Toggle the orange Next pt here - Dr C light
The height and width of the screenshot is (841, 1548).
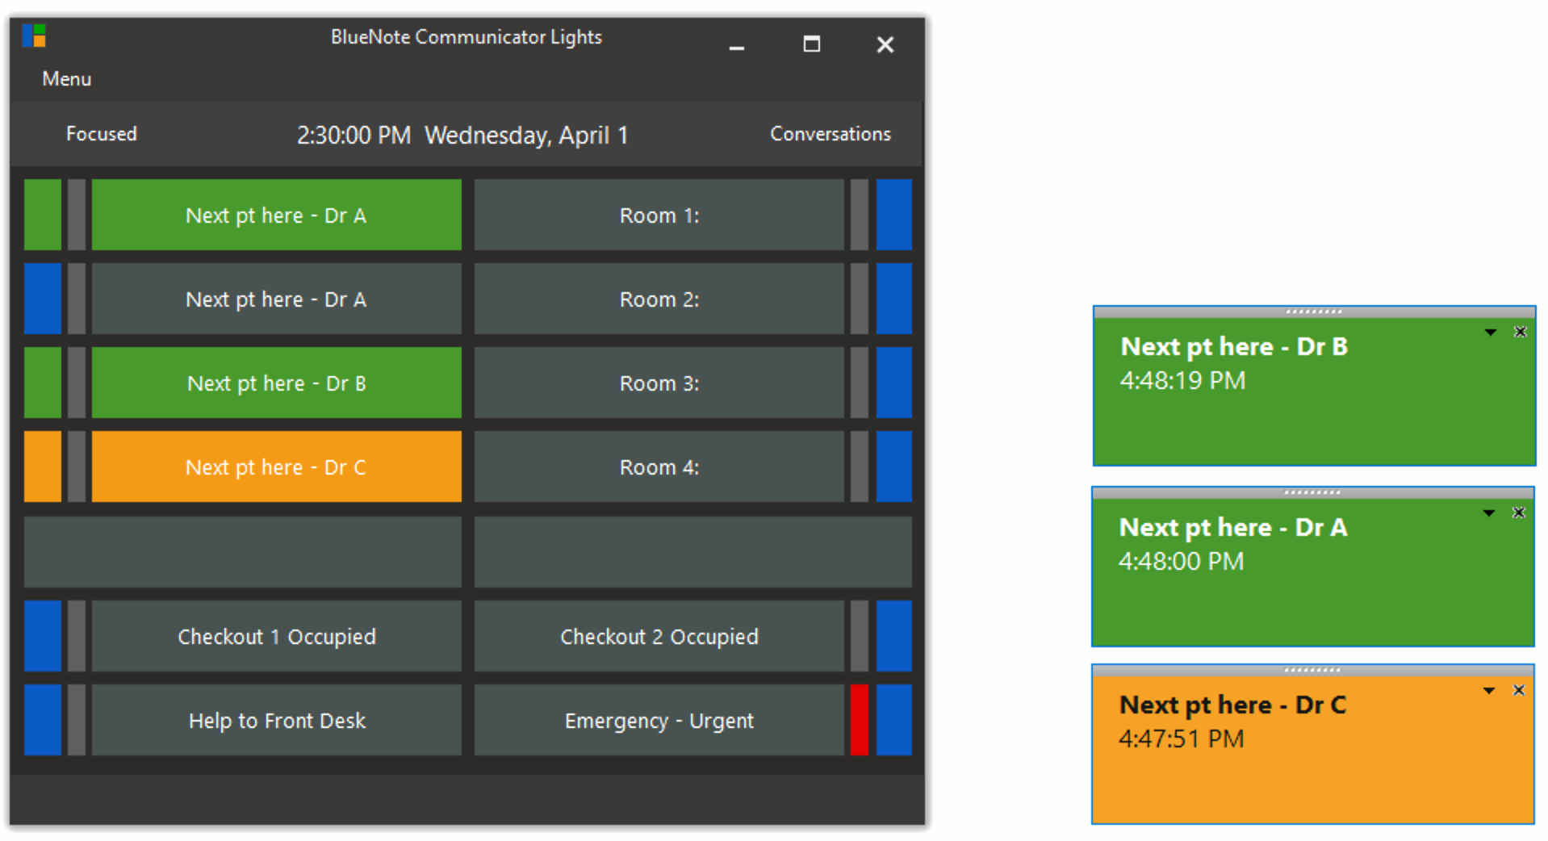point(276,467)
